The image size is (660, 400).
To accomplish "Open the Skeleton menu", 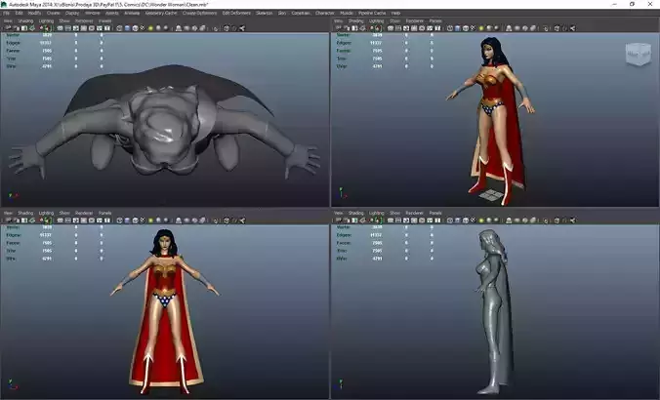I will tap(265, 13).
